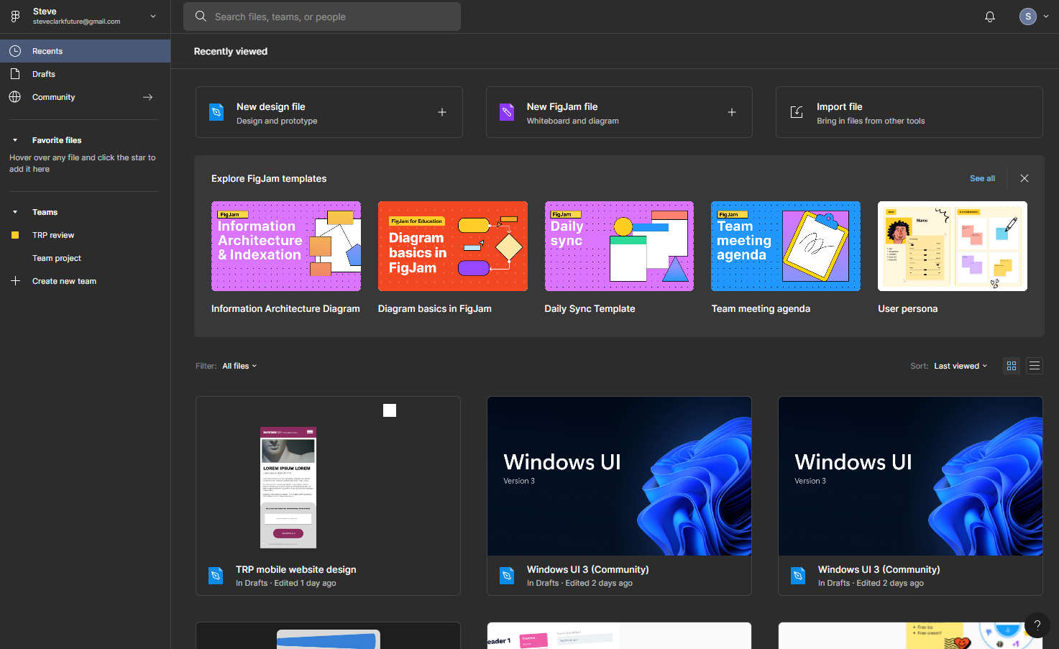Select Recents in the sidebar
This screenshot has width=1059, height=649.
point(47,51)
